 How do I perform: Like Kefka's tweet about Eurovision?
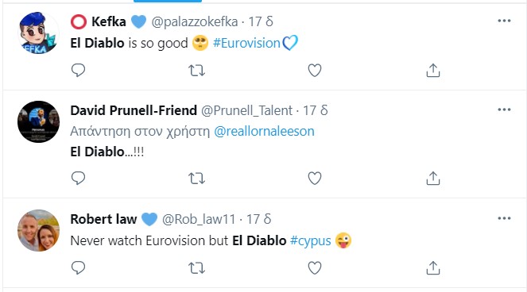315,71
